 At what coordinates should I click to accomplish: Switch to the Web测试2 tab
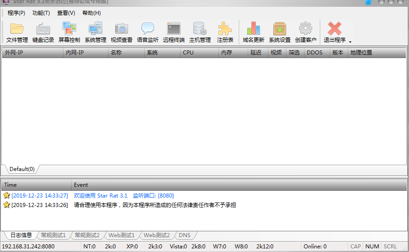point(157,235)
